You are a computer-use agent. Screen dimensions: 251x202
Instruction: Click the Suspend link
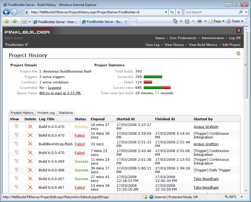tap(54, 88)
